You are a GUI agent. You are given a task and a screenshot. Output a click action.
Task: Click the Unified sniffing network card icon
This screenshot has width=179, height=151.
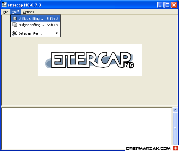pos(15,18)
